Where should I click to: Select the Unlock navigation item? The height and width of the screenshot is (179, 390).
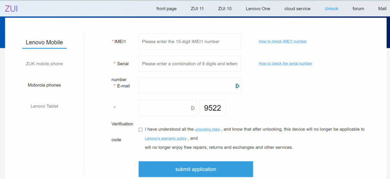(331, 9)
